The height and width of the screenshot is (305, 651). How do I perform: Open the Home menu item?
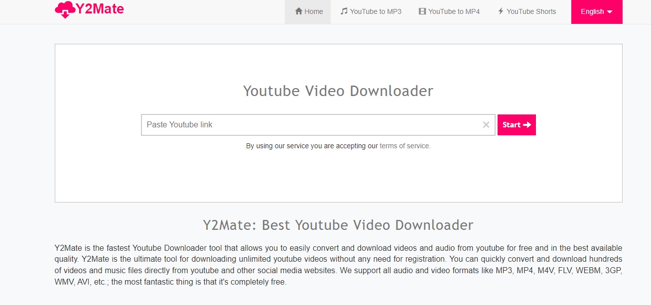click(x=308, y=11)
